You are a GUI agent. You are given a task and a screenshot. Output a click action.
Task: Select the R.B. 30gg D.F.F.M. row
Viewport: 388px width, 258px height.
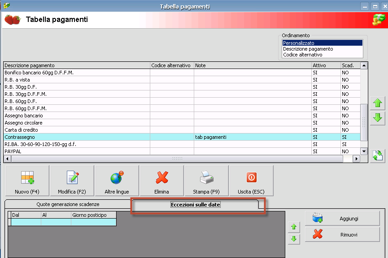(x=182, y=94)
